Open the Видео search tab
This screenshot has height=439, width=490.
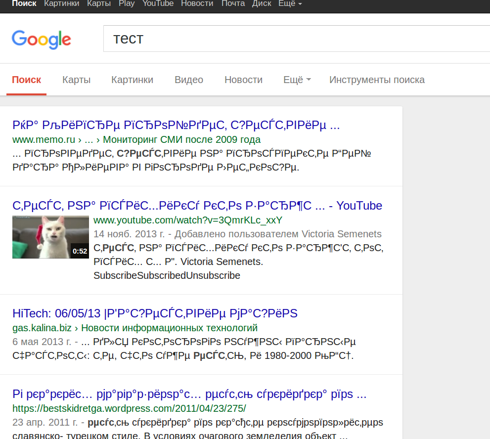189,80
